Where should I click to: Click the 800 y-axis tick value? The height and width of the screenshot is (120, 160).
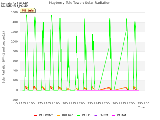coord(15,51)
